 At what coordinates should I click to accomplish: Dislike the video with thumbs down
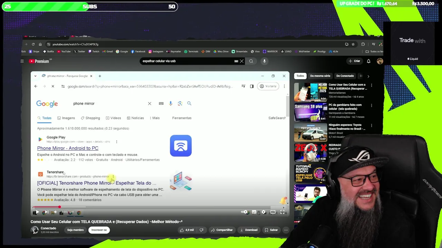[202, 230]
